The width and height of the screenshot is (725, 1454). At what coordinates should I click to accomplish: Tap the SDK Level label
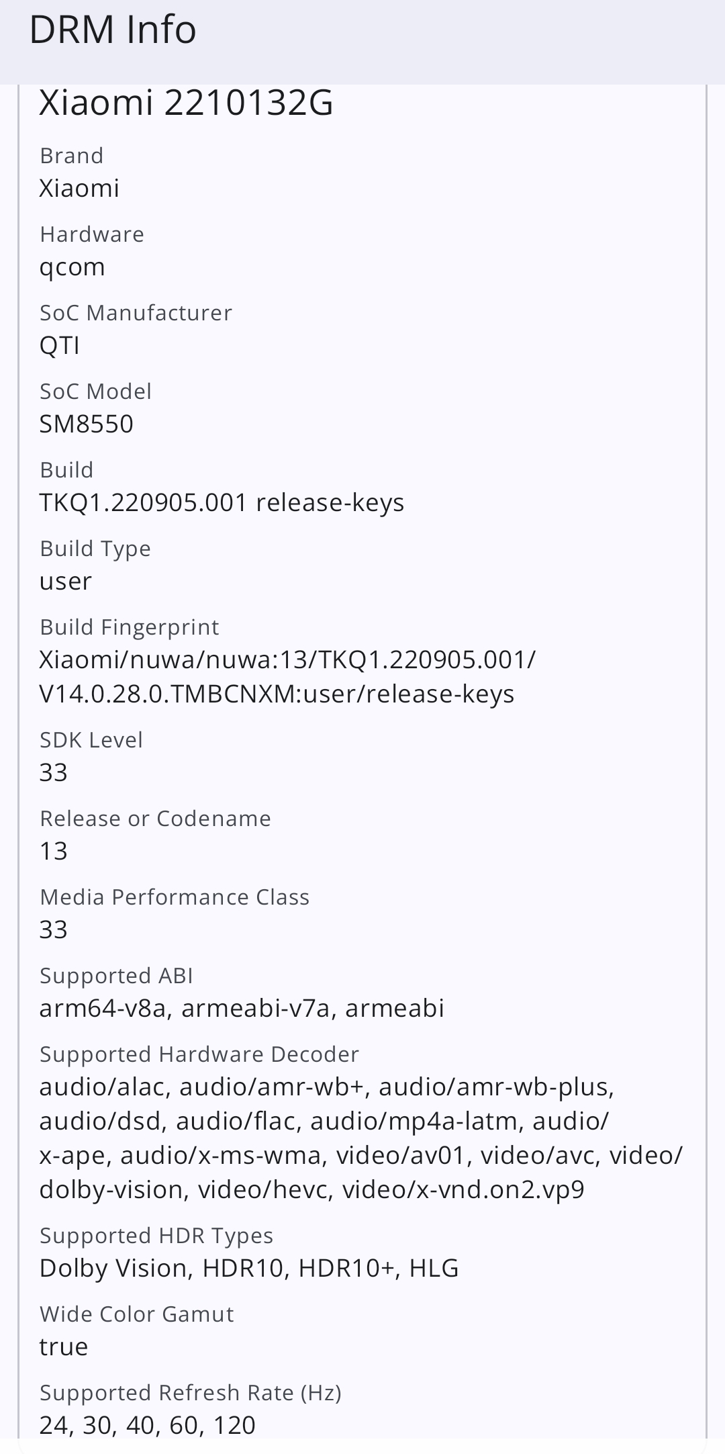pos(91,740)
